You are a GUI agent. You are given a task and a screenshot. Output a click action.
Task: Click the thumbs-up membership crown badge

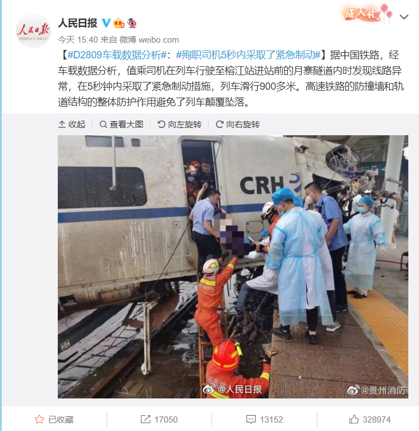(x=119, y=23)
